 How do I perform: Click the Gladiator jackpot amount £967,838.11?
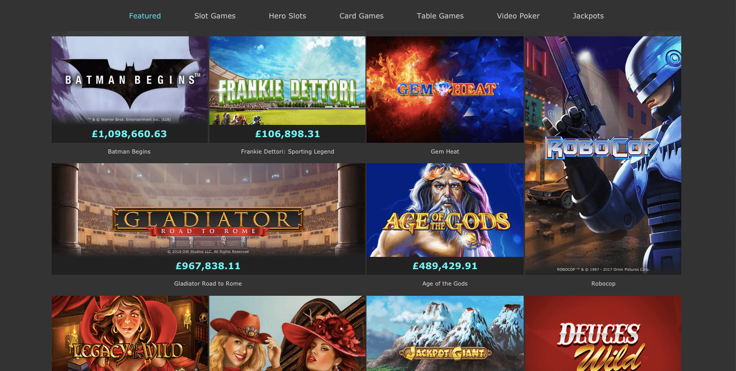tap(208, 266)
